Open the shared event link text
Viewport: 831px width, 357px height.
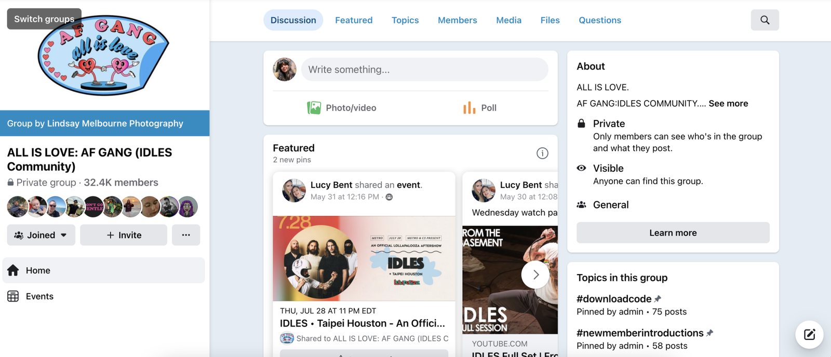pyautogui.click(x=408, y=185)
